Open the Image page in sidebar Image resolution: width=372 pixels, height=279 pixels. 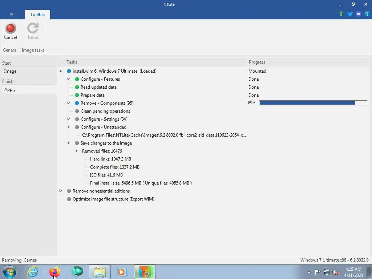pos(10,71)
